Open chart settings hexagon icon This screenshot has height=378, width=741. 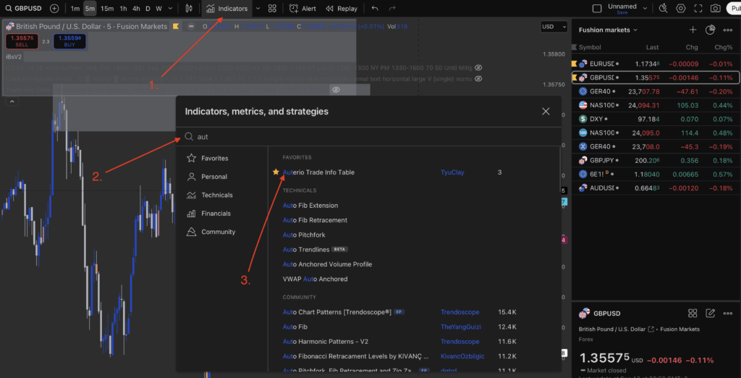click(681, 9)
